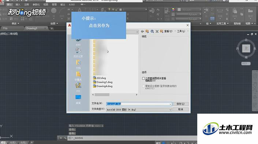258x144 pixels.
Task: Close the Save As dialog
Action: [x=188, y=25]
